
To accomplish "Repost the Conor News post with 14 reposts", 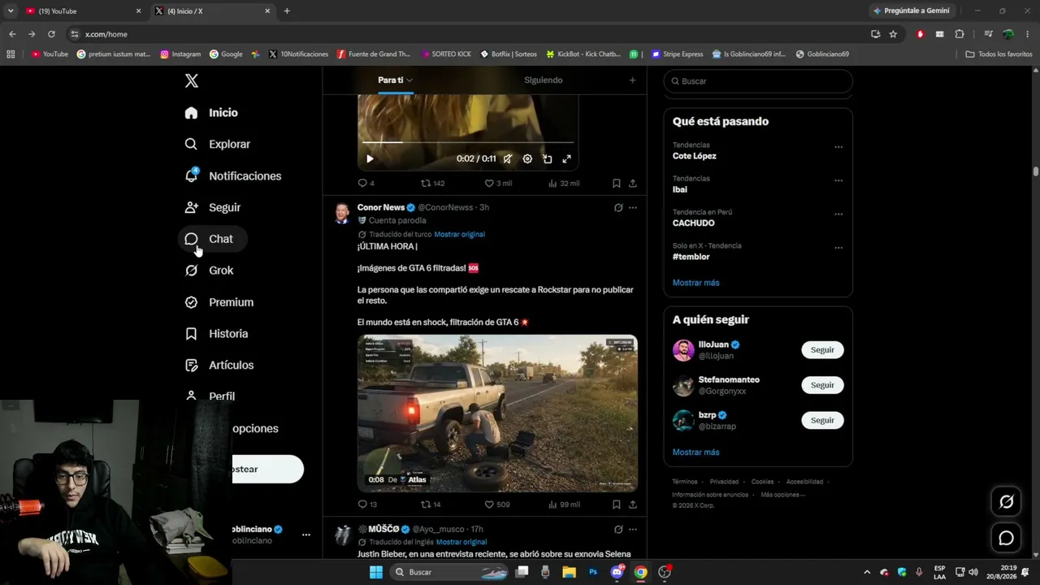I will coord(431,505).
